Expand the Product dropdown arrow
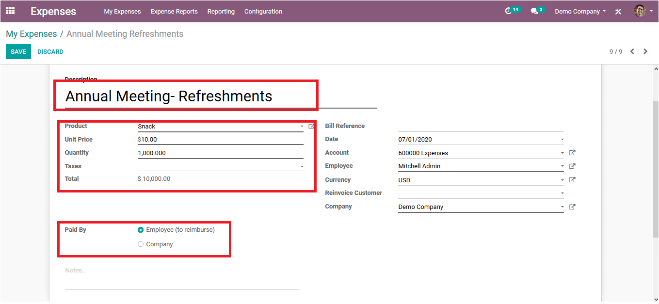The height and width of the screenshot is (304, 659). [302, 127]
